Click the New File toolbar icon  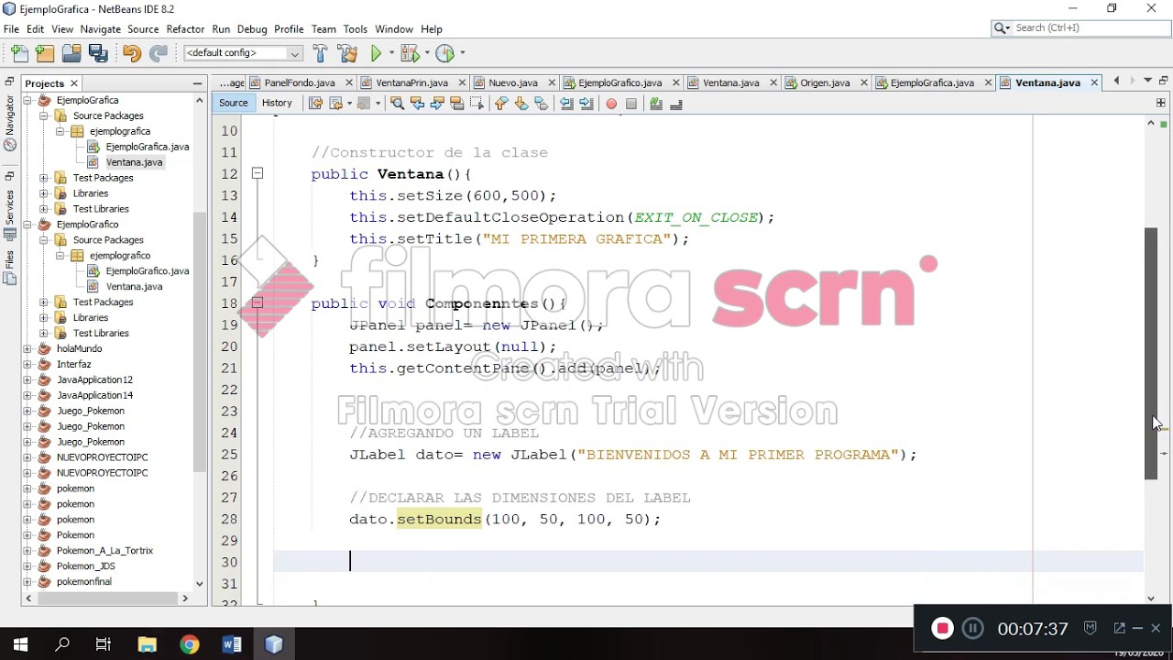tap(20, 53)
